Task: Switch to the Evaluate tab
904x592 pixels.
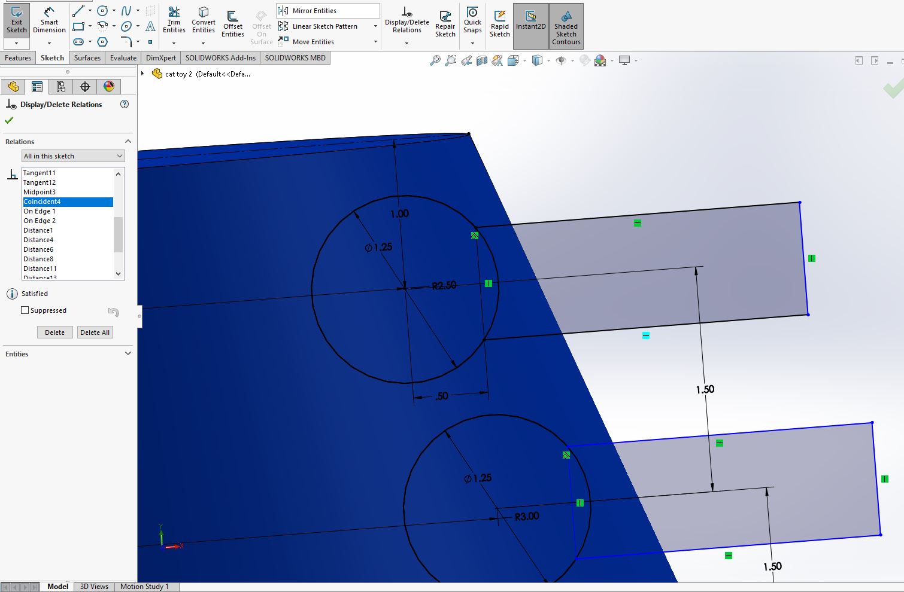Action: pos(123,58)
